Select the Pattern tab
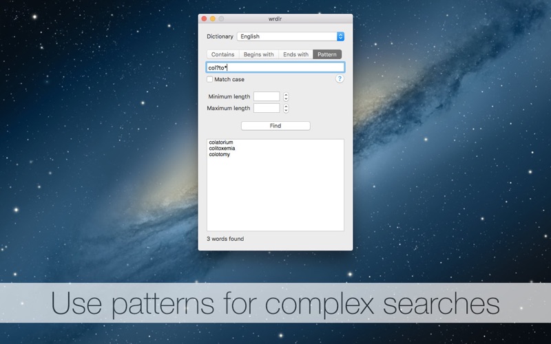551x344 pixels. click(x=327, y=54)
